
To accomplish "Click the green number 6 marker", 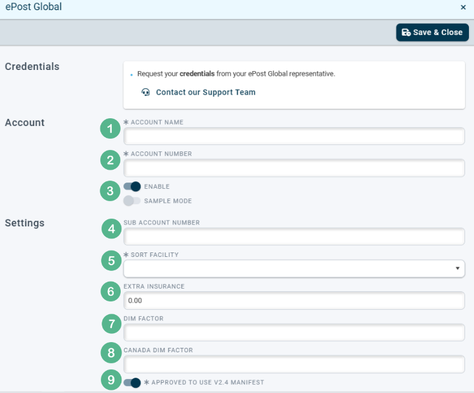I will click(x=112, y=291).
